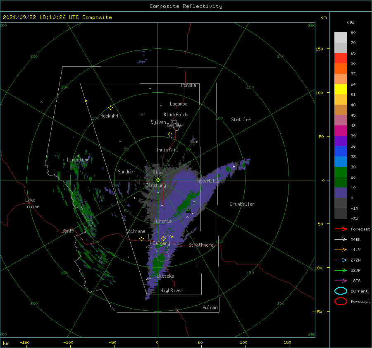This screenshot has height=348, width=372.
Task: Click the orange 111V arrow icon
Action: coord(341,250)
